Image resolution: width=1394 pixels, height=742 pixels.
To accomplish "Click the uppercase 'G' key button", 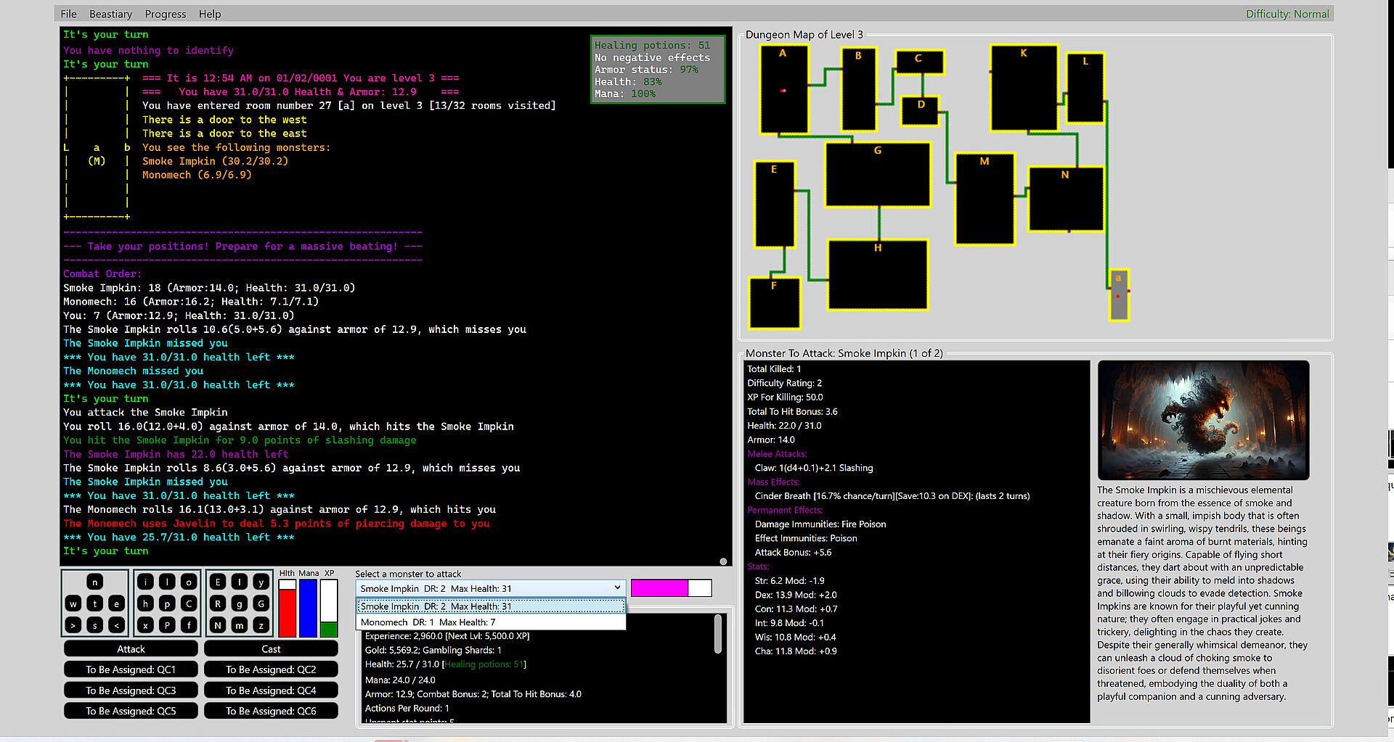I will click(x=261, y=603).
